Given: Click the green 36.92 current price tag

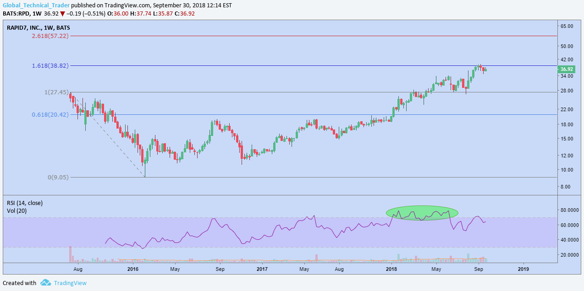Looking at the screenshot, I should click(567, 69).
